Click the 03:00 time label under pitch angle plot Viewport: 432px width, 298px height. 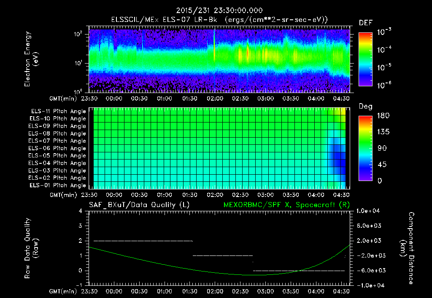click(266, 195)
